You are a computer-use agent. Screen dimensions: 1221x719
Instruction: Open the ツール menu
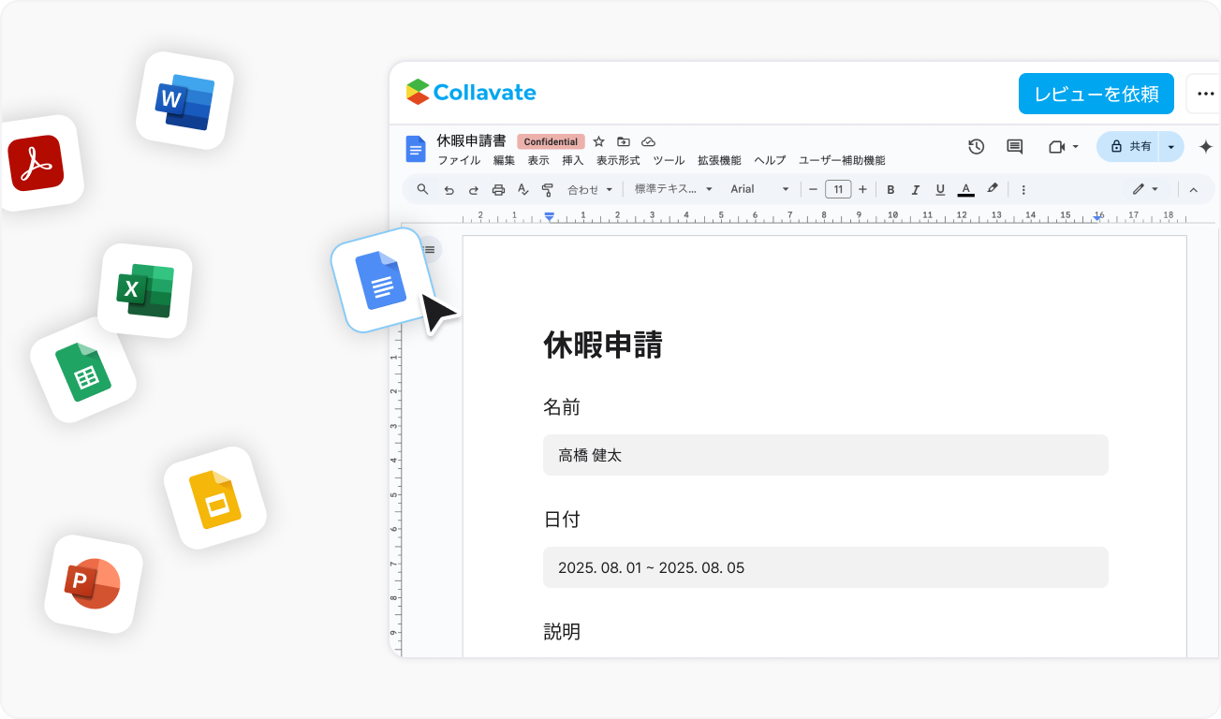pyautogui.click(x=669, y=161)
